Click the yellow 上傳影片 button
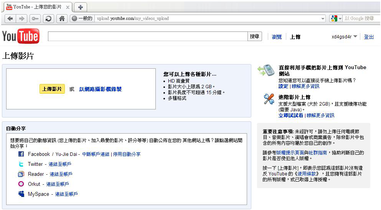The image size is (381, 210). pyautogui.click(x=52, y=89)
